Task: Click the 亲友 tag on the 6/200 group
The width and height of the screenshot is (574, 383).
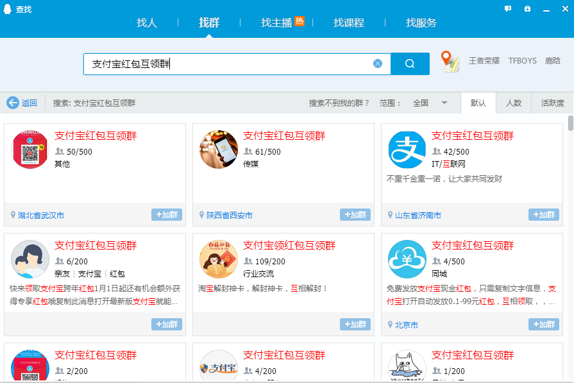Action: [x=62, y=274]
